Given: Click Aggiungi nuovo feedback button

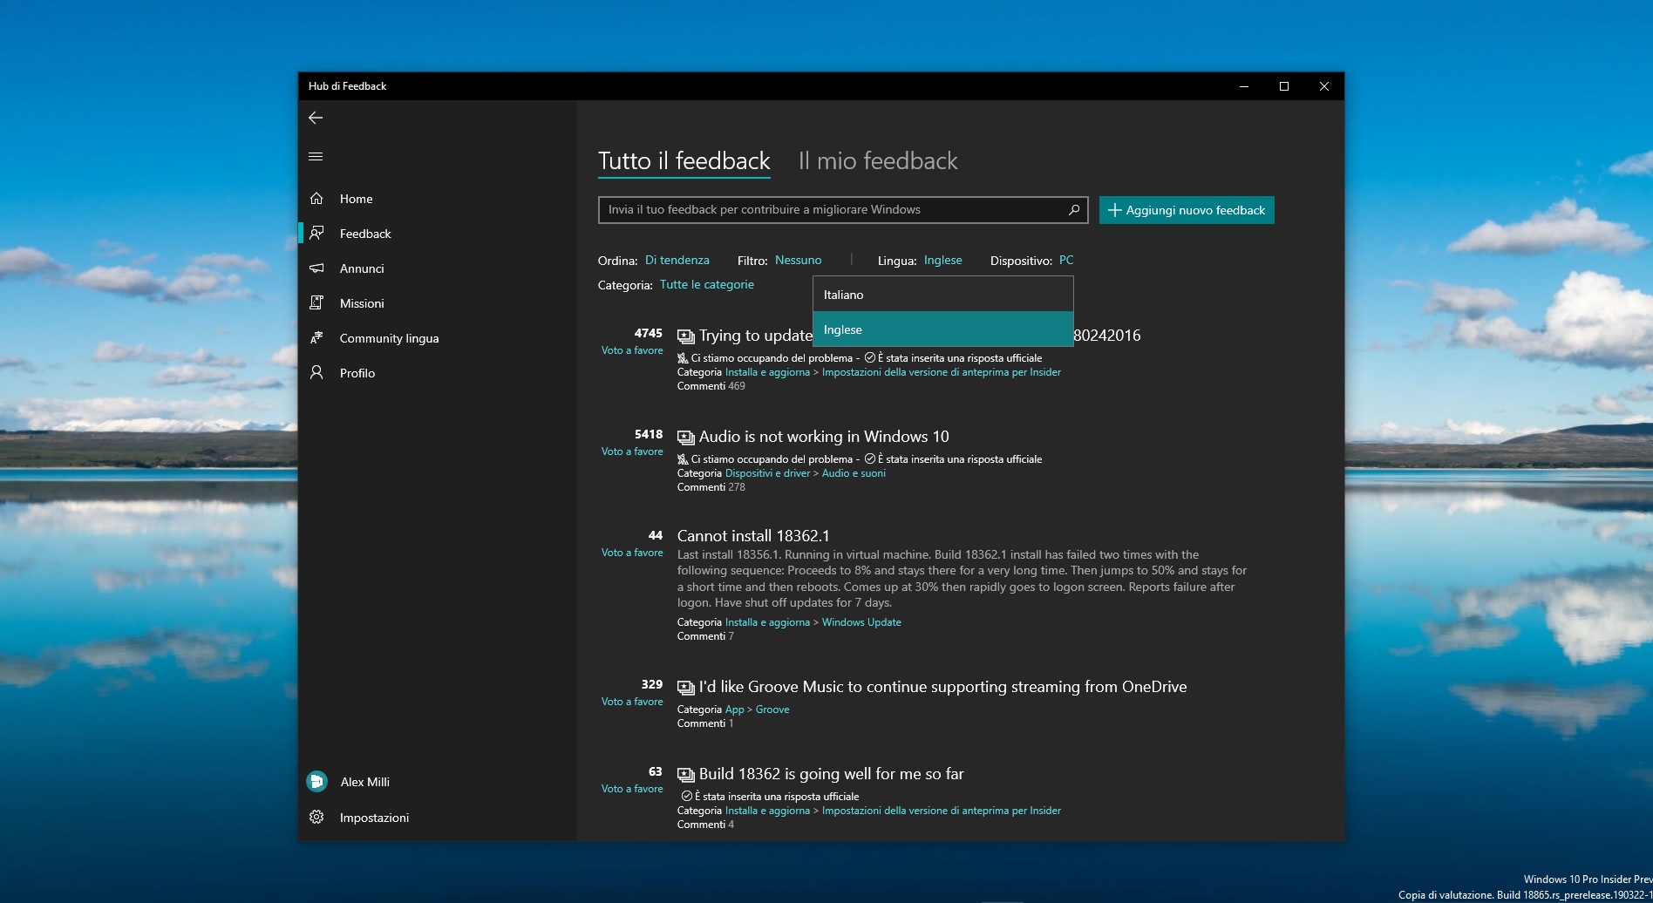Looking at the screenshot, I should [x=1187, y=210].
